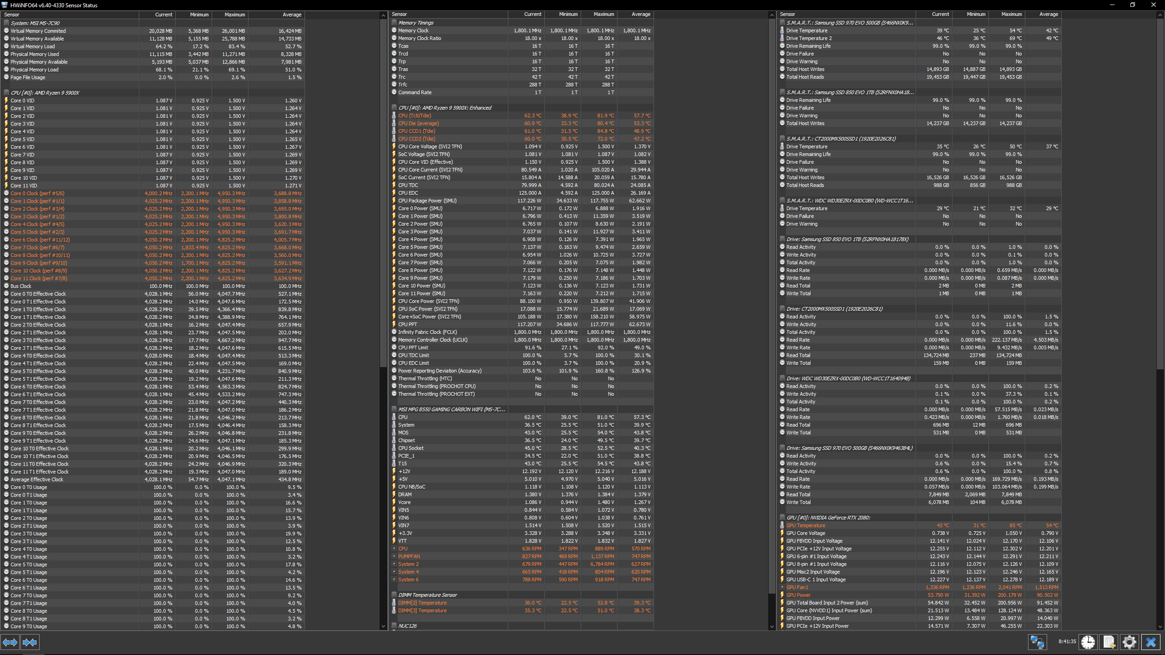The width and height of the screenshot is (1165, 655).
Task: Click the clock icon beside Core 0 Clock (perf #5/6)
Action: point(6,193)
